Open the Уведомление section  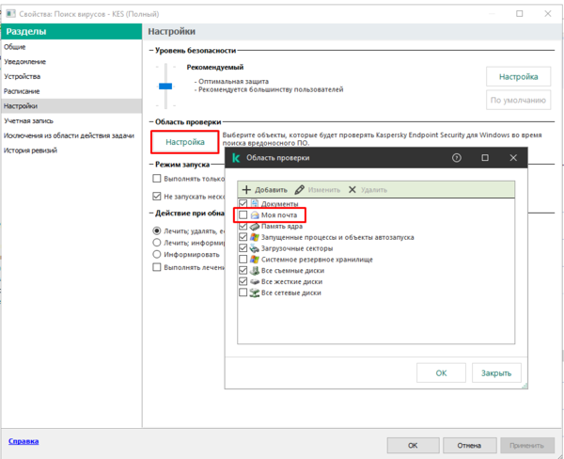coord(71,61)
